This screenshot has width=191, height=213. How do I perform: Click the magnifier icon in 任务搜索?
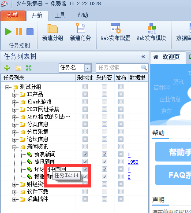(144, 68)
